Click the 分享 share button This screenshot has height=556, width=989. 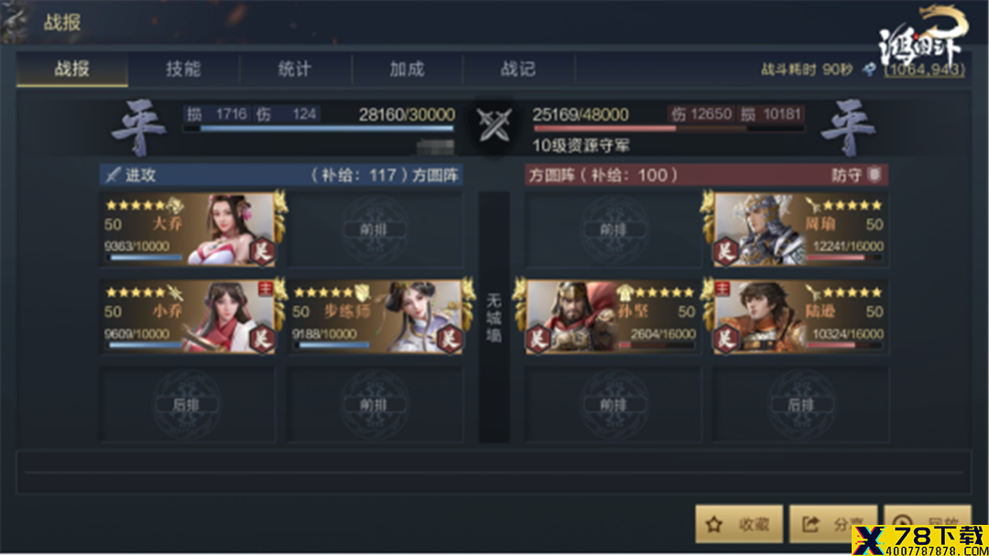(833, 523)
